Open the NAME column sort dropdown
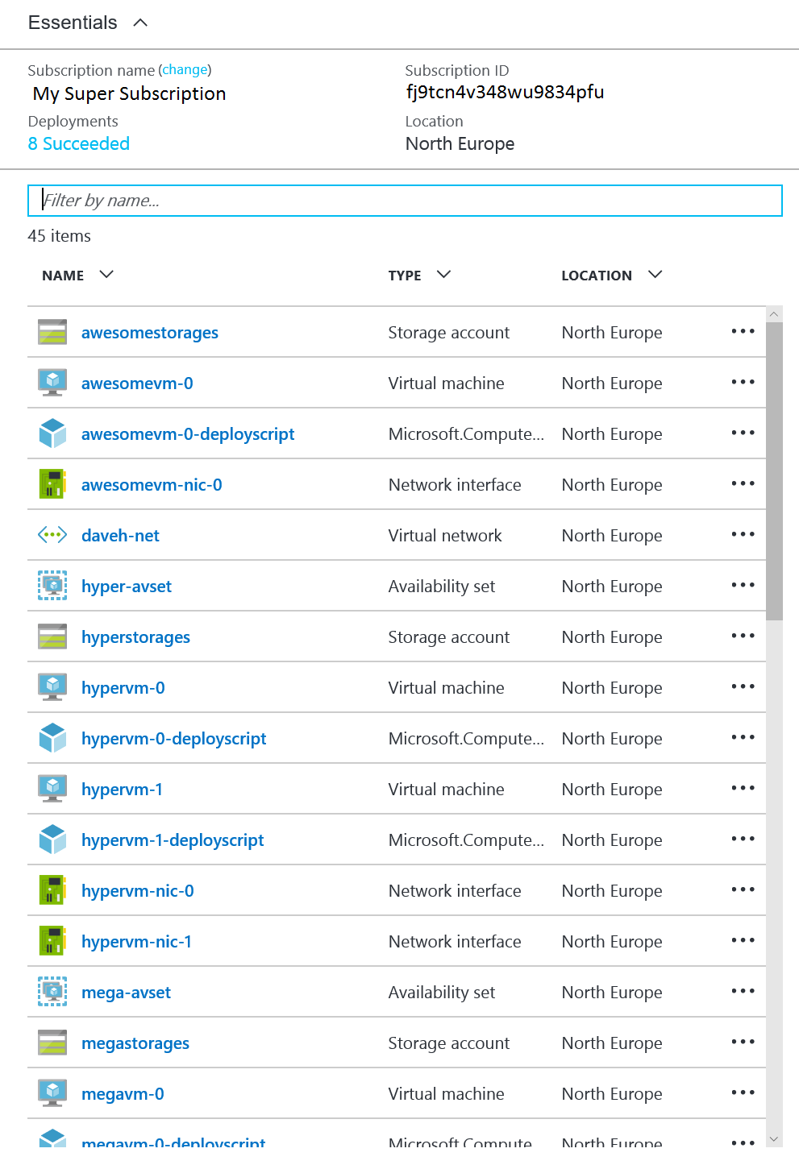The width and height of the screenshot is (799, 1165). tap(106, 275)
